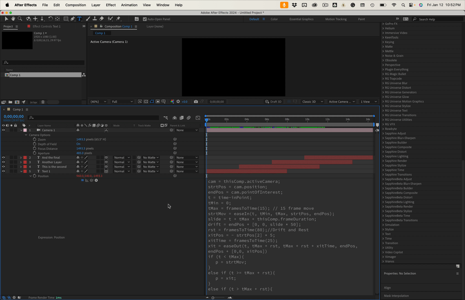Click the Aperture stopwatch icon
The height and width of the screenshot is (300, 465).
click(35, 153)
